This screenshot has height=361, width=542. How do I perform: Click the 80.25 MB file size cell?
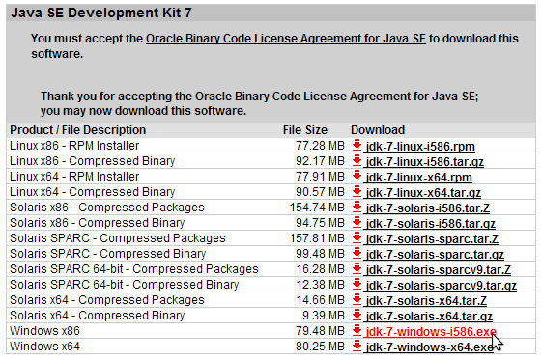320,347
